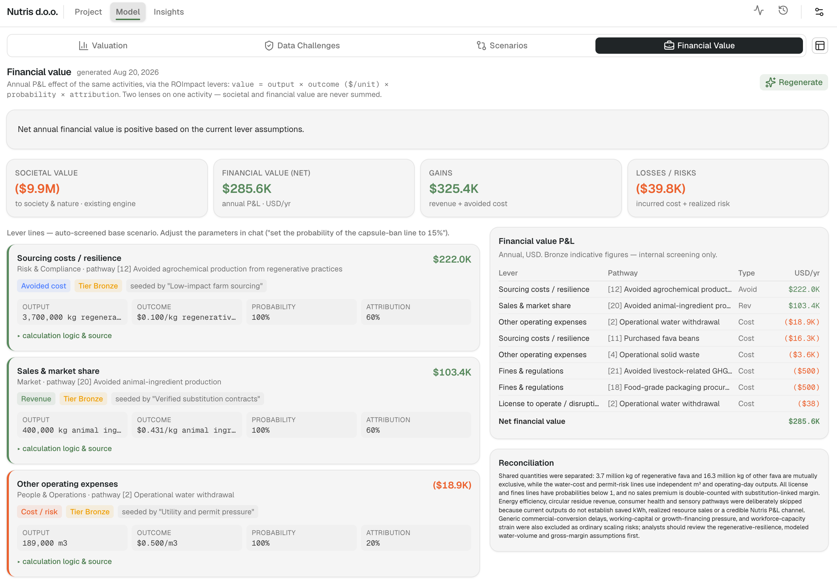Click the Financial Value briefcase icon
The width and height of the screenshot is (837, 581).
pyautogui.click(x=669, y=46)
